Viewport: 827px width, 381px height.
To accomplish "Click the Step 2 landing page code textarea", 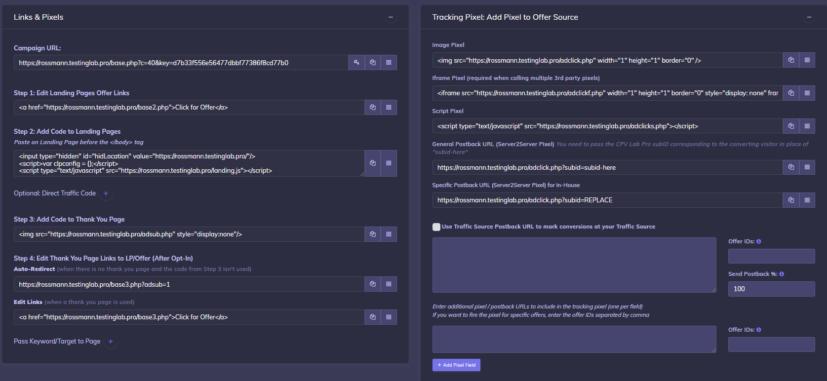I will (189, 163).
